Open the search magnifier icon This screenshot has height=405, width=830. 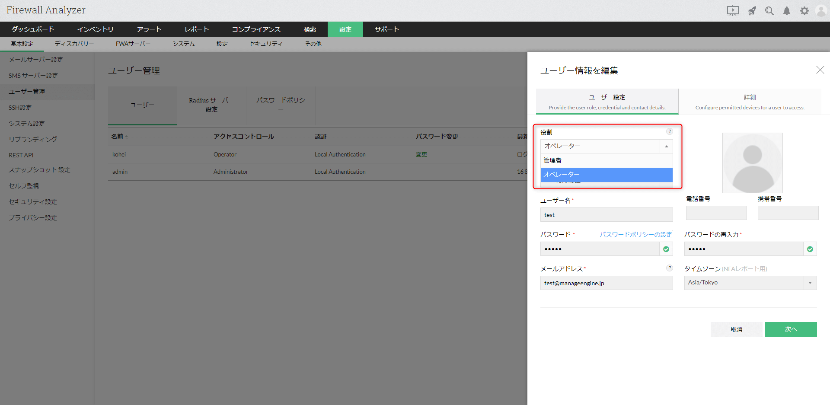(769, 11)
